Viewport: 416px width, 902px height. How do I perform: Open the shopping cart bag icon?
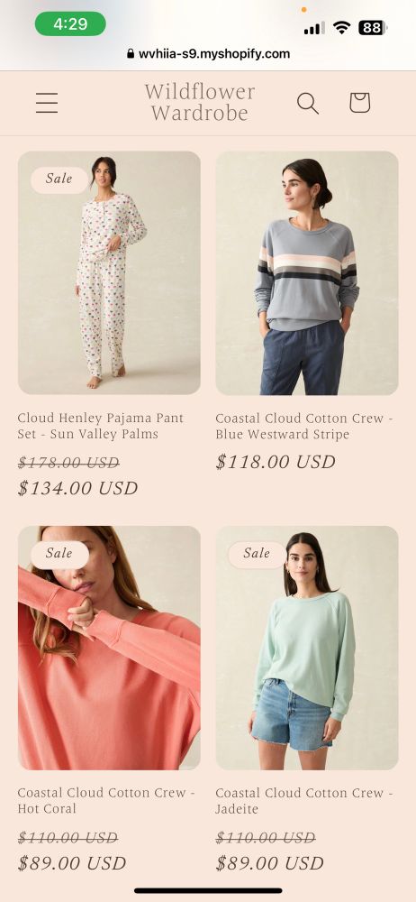click(359, 103)
